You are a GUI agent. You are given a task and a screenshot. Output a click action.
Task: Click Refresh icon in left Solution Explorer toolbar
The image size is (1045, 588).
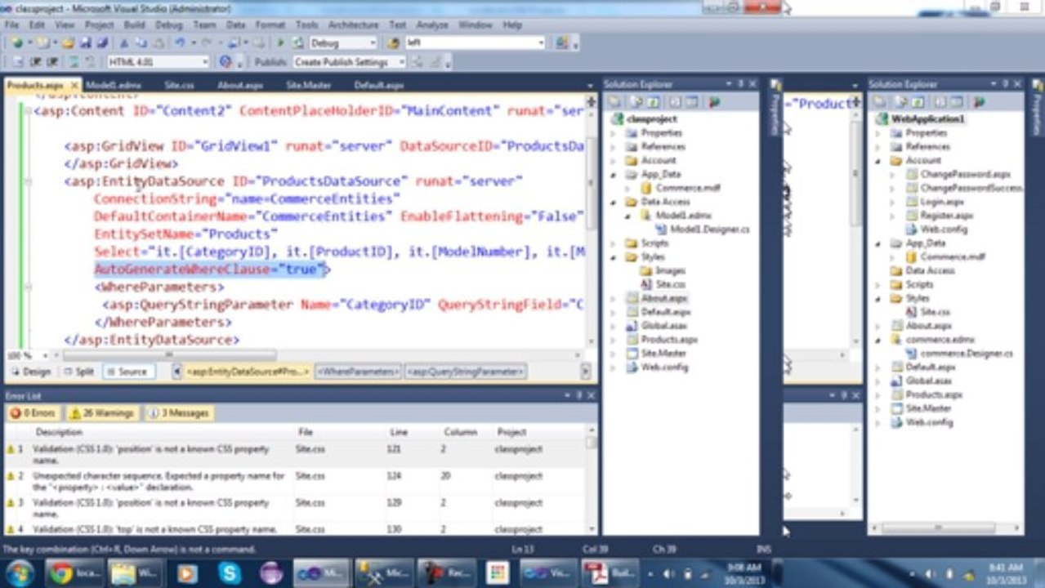point(654,102)
